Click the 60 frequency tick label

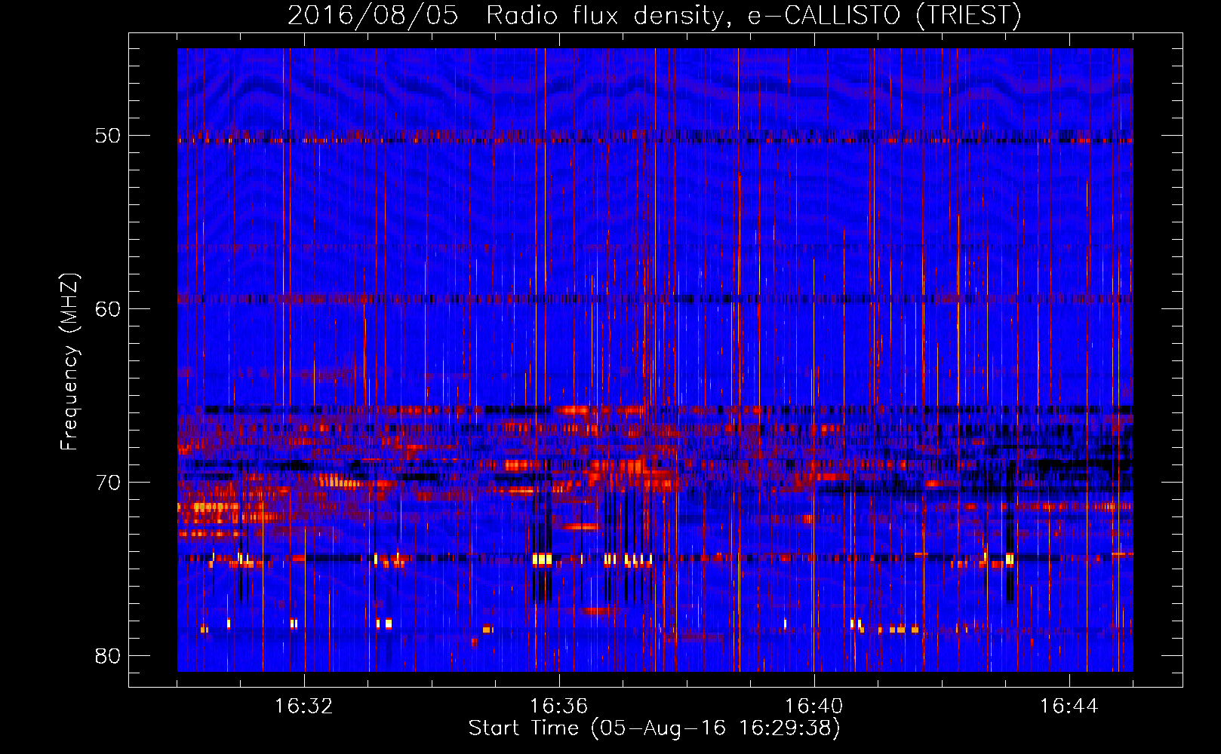pos(108,308)
